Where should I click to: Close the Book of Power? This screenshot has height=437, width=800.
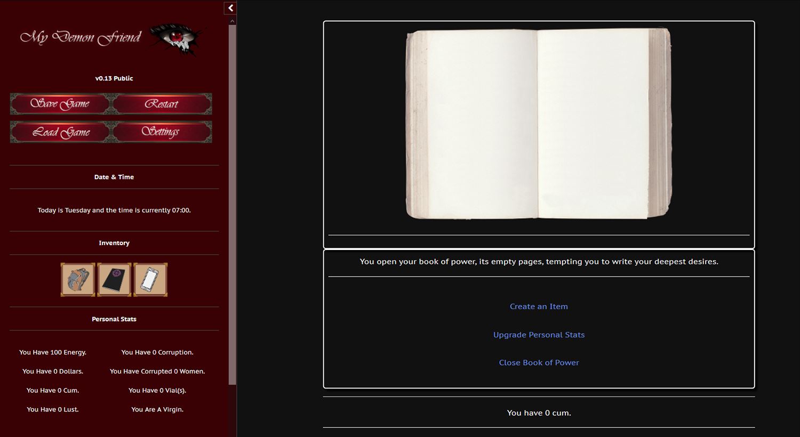(539, 362)
